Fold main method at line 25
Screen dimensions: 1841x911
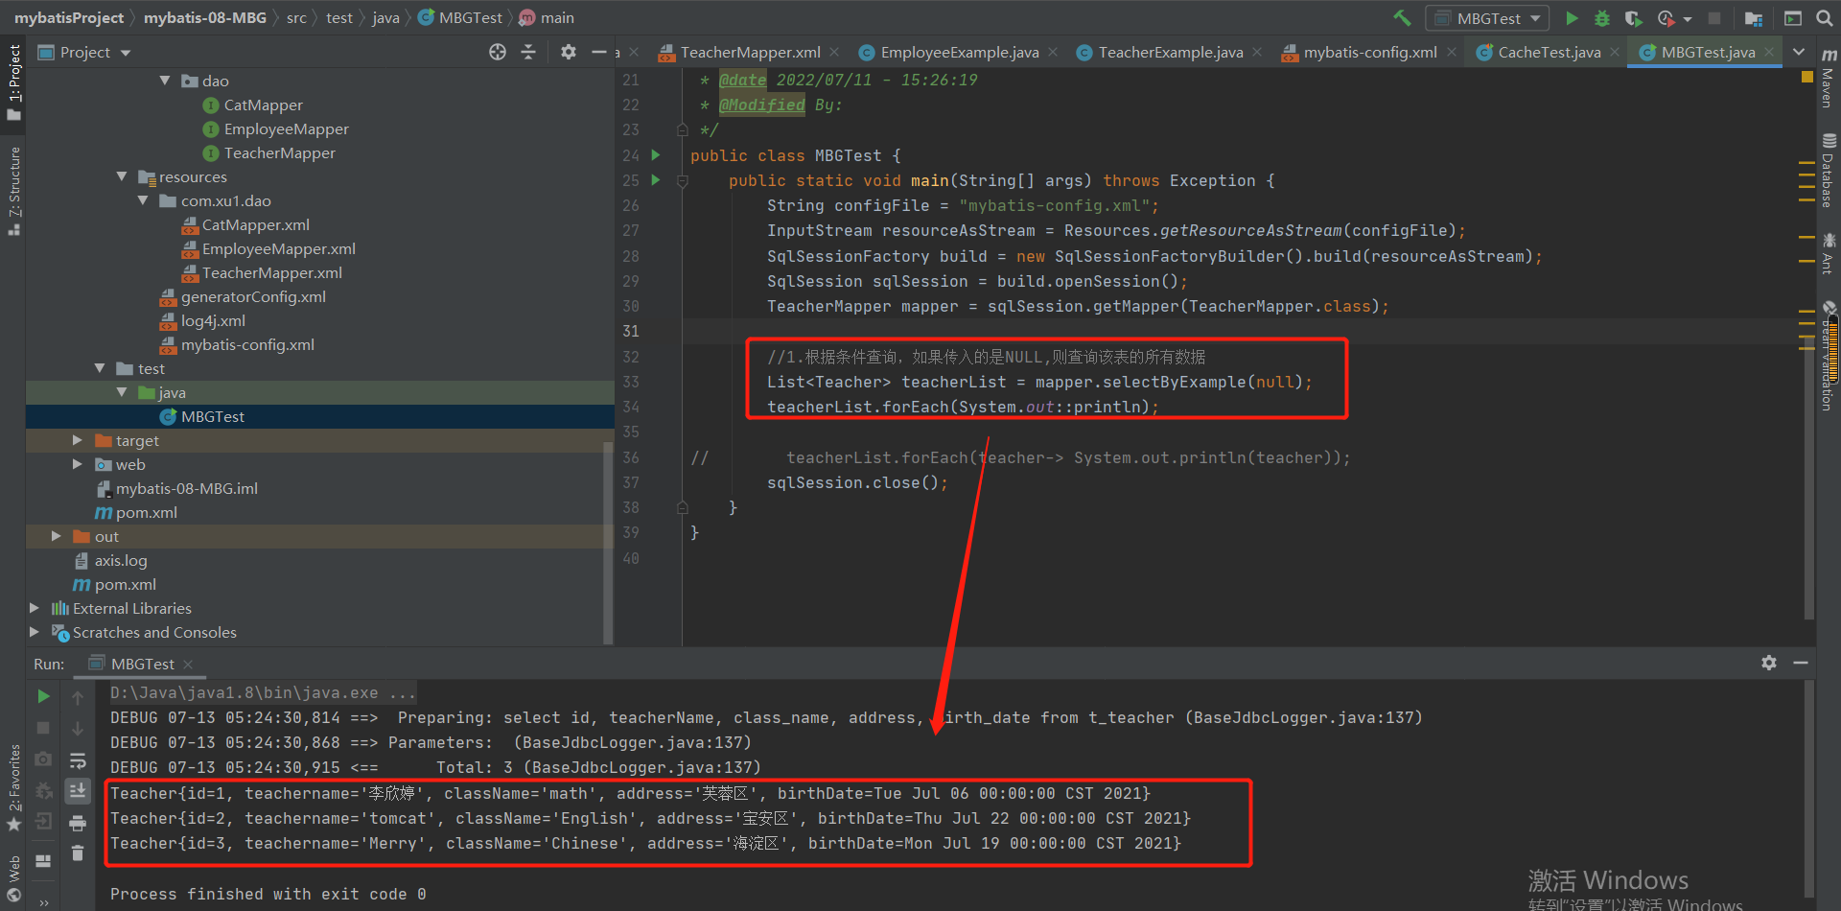[683, 180]
